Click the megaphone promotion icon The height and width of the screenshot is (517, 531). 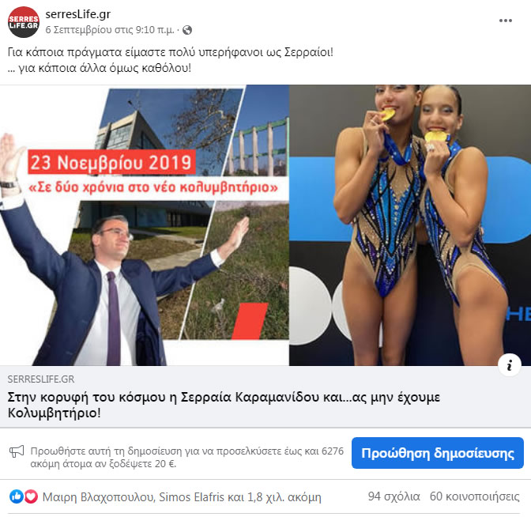coord(17,451)
